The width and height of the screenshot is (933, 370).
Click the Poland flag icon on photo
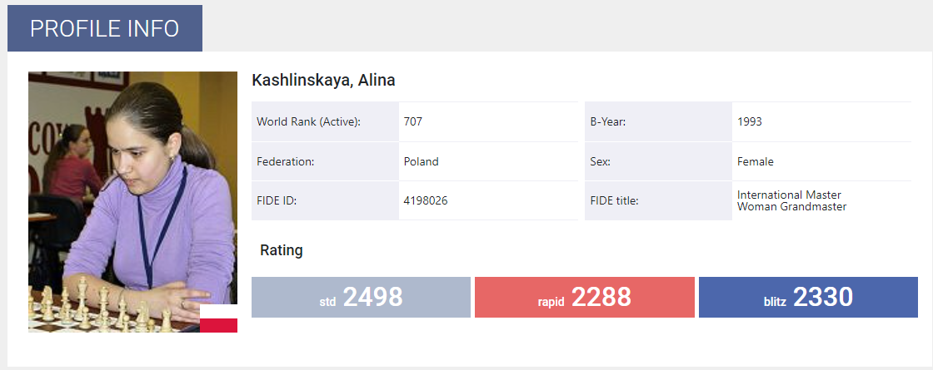(x=218, y=319)
